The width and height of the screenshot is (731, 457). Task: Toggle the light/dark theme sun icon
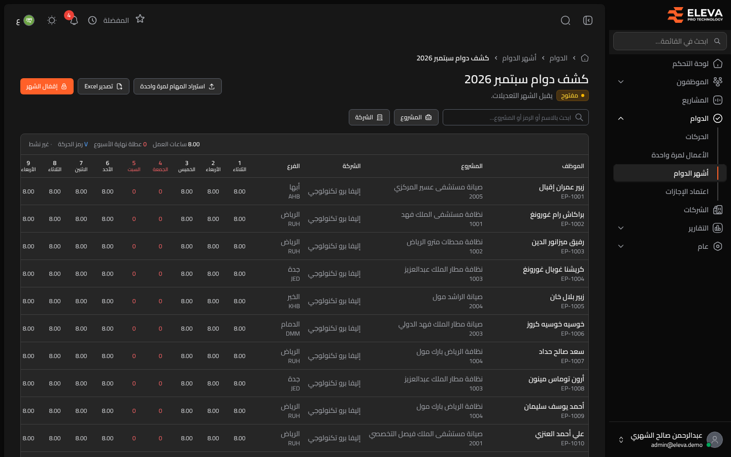click(x=52, y=20)
